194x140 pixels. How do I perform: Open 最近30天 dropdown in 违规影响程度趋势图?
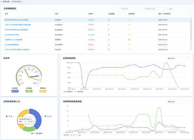[x=178, y=102]
